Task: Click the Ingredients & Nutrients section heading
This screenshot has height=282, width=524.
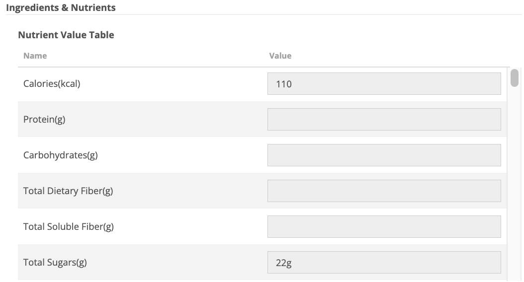Action: pos(61,7)
